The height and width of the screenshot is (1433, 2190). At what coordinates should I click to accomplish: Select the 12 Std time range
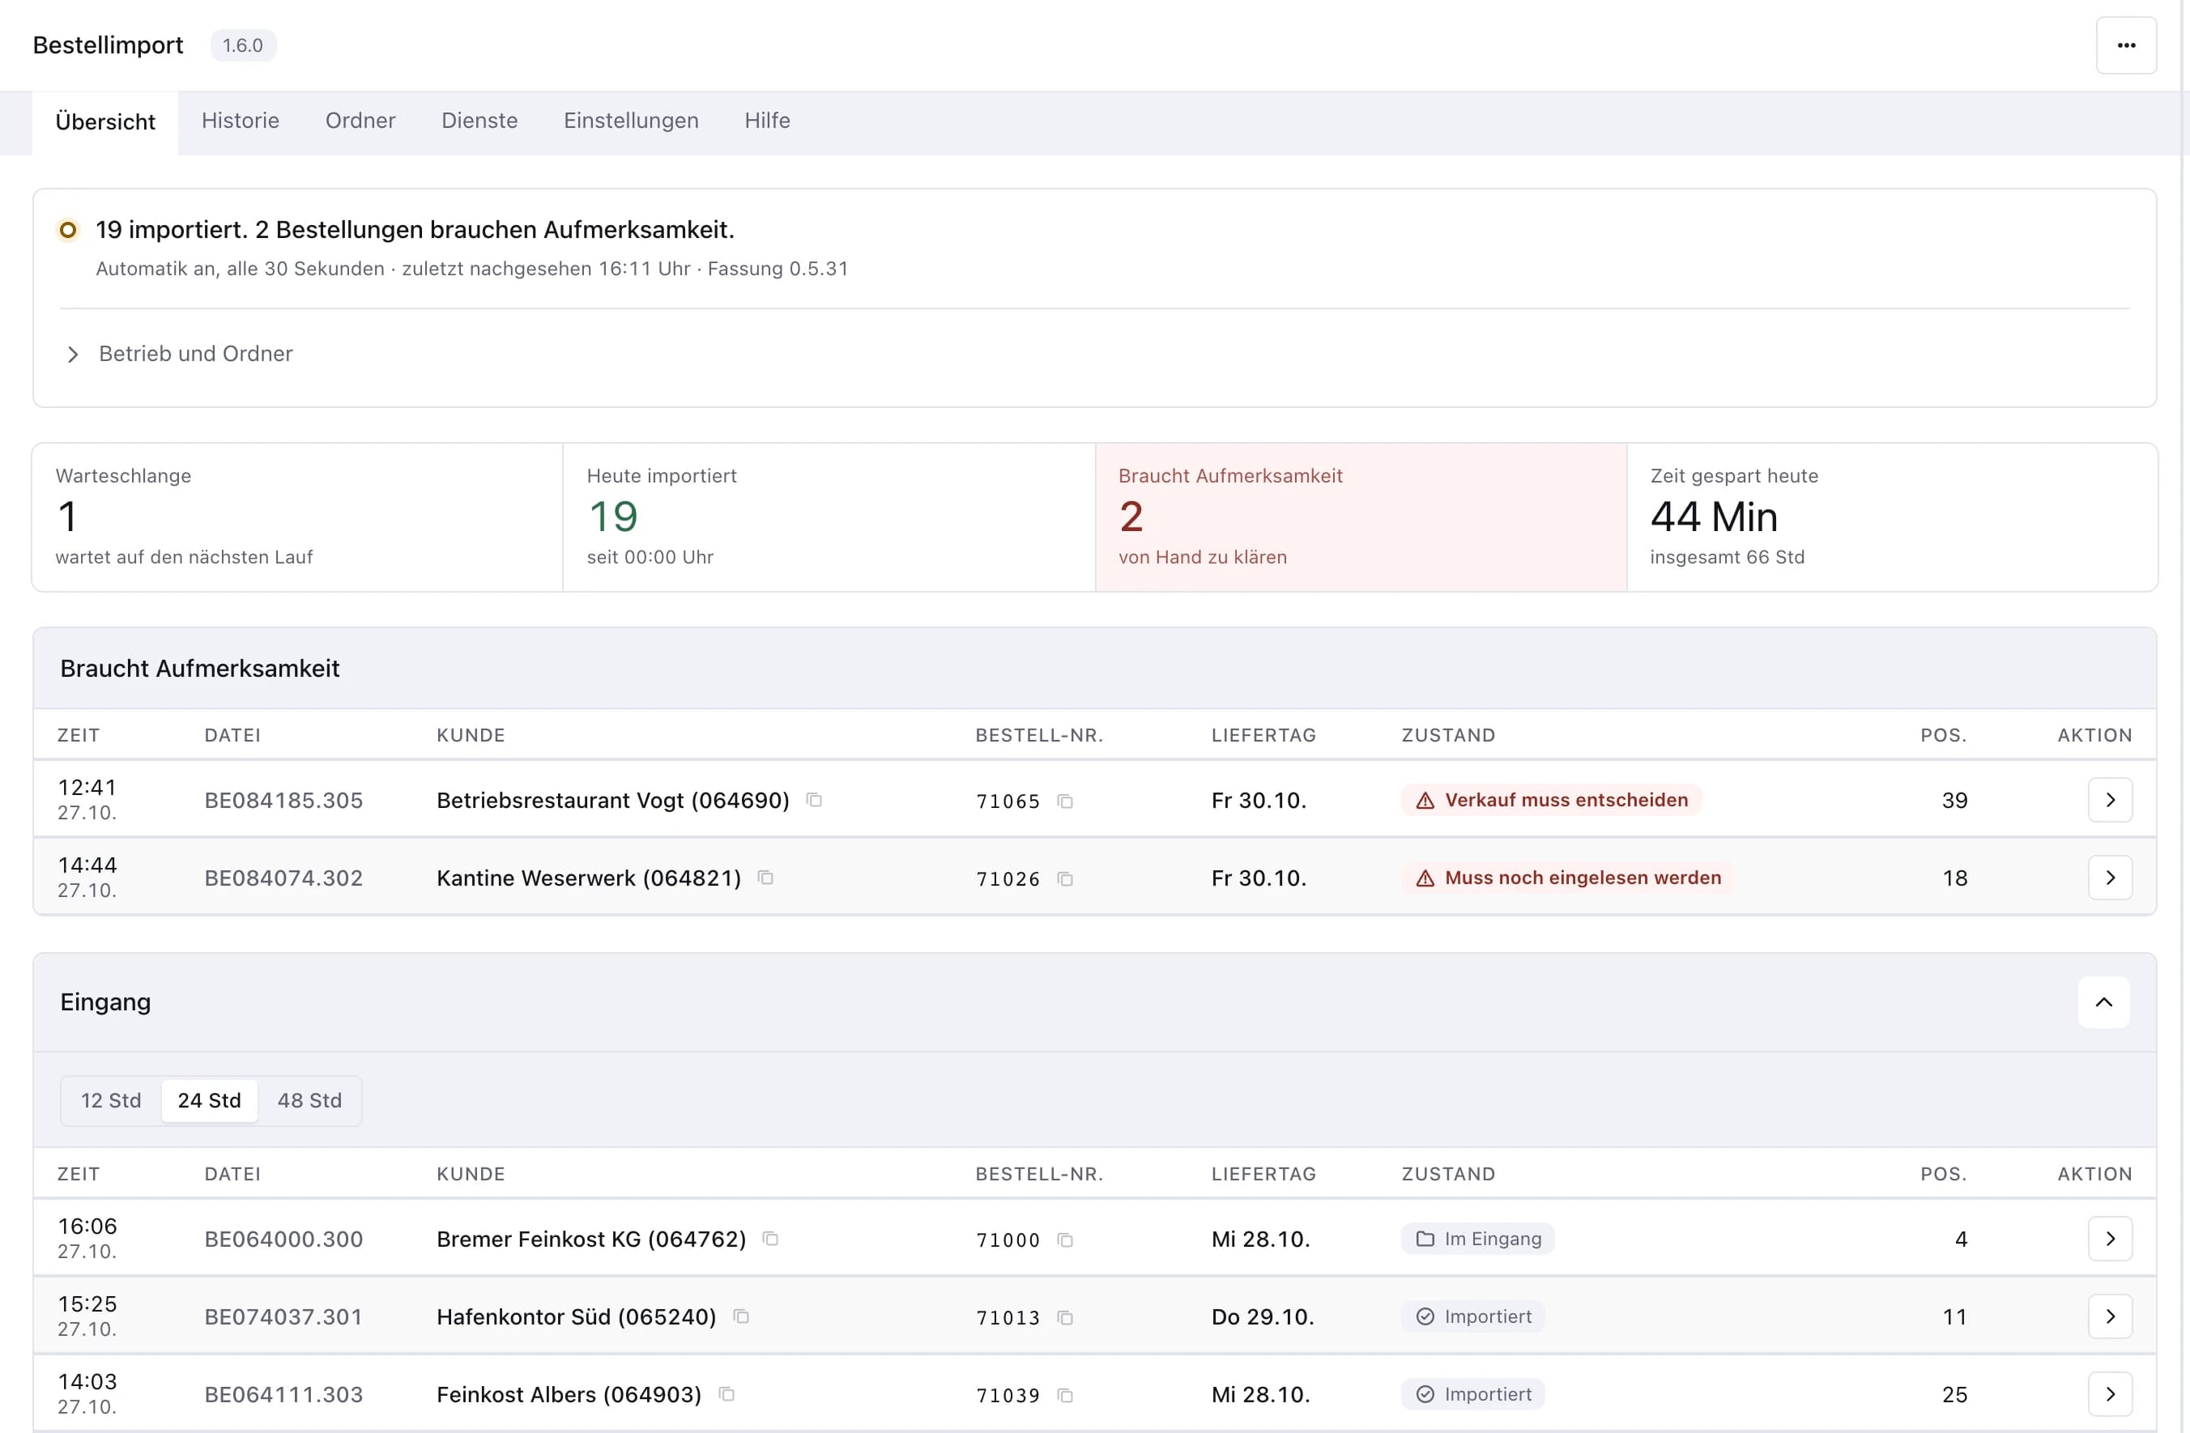click(x=111, y=1100)
